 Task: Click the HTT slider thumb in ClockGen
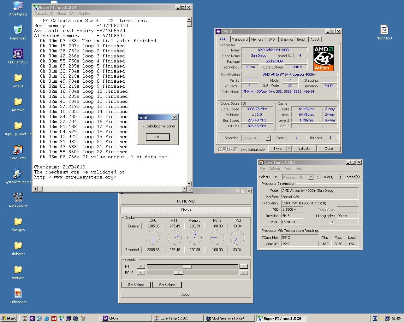coord(187,267)
